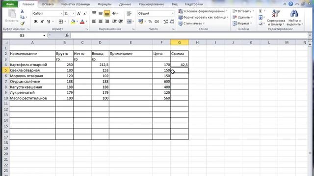Click the Copy icon in clipboard group
Screen dimensions: 314x176
pos(22,18)
